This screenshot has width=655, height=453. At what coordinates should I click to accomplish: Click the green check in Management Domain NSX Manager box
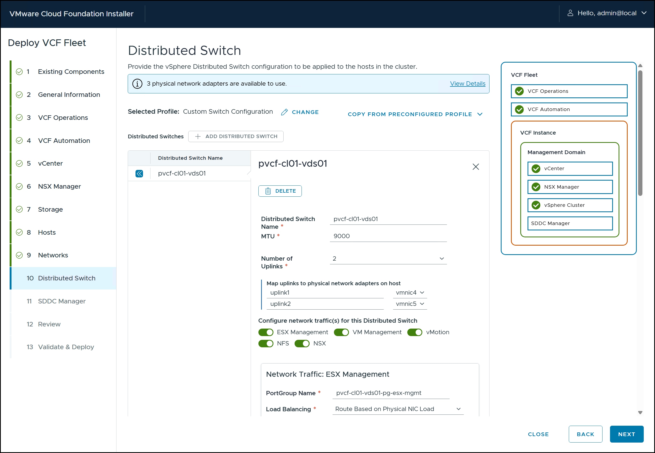536,187
